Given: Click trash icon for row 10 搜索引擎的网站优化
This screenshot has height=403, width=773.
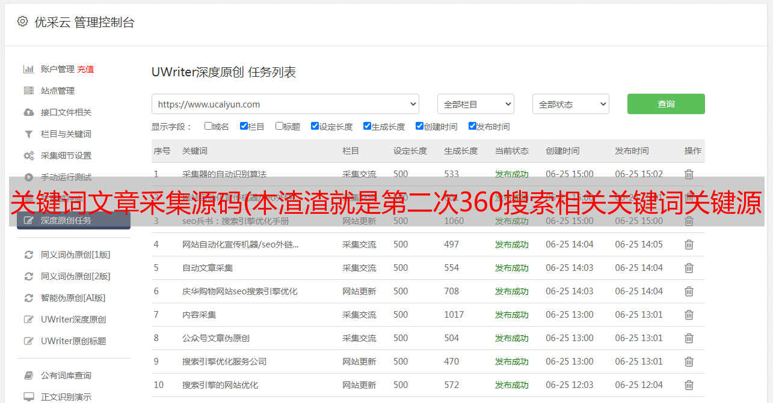Looking at the screenshot, I should click(689, 385).
